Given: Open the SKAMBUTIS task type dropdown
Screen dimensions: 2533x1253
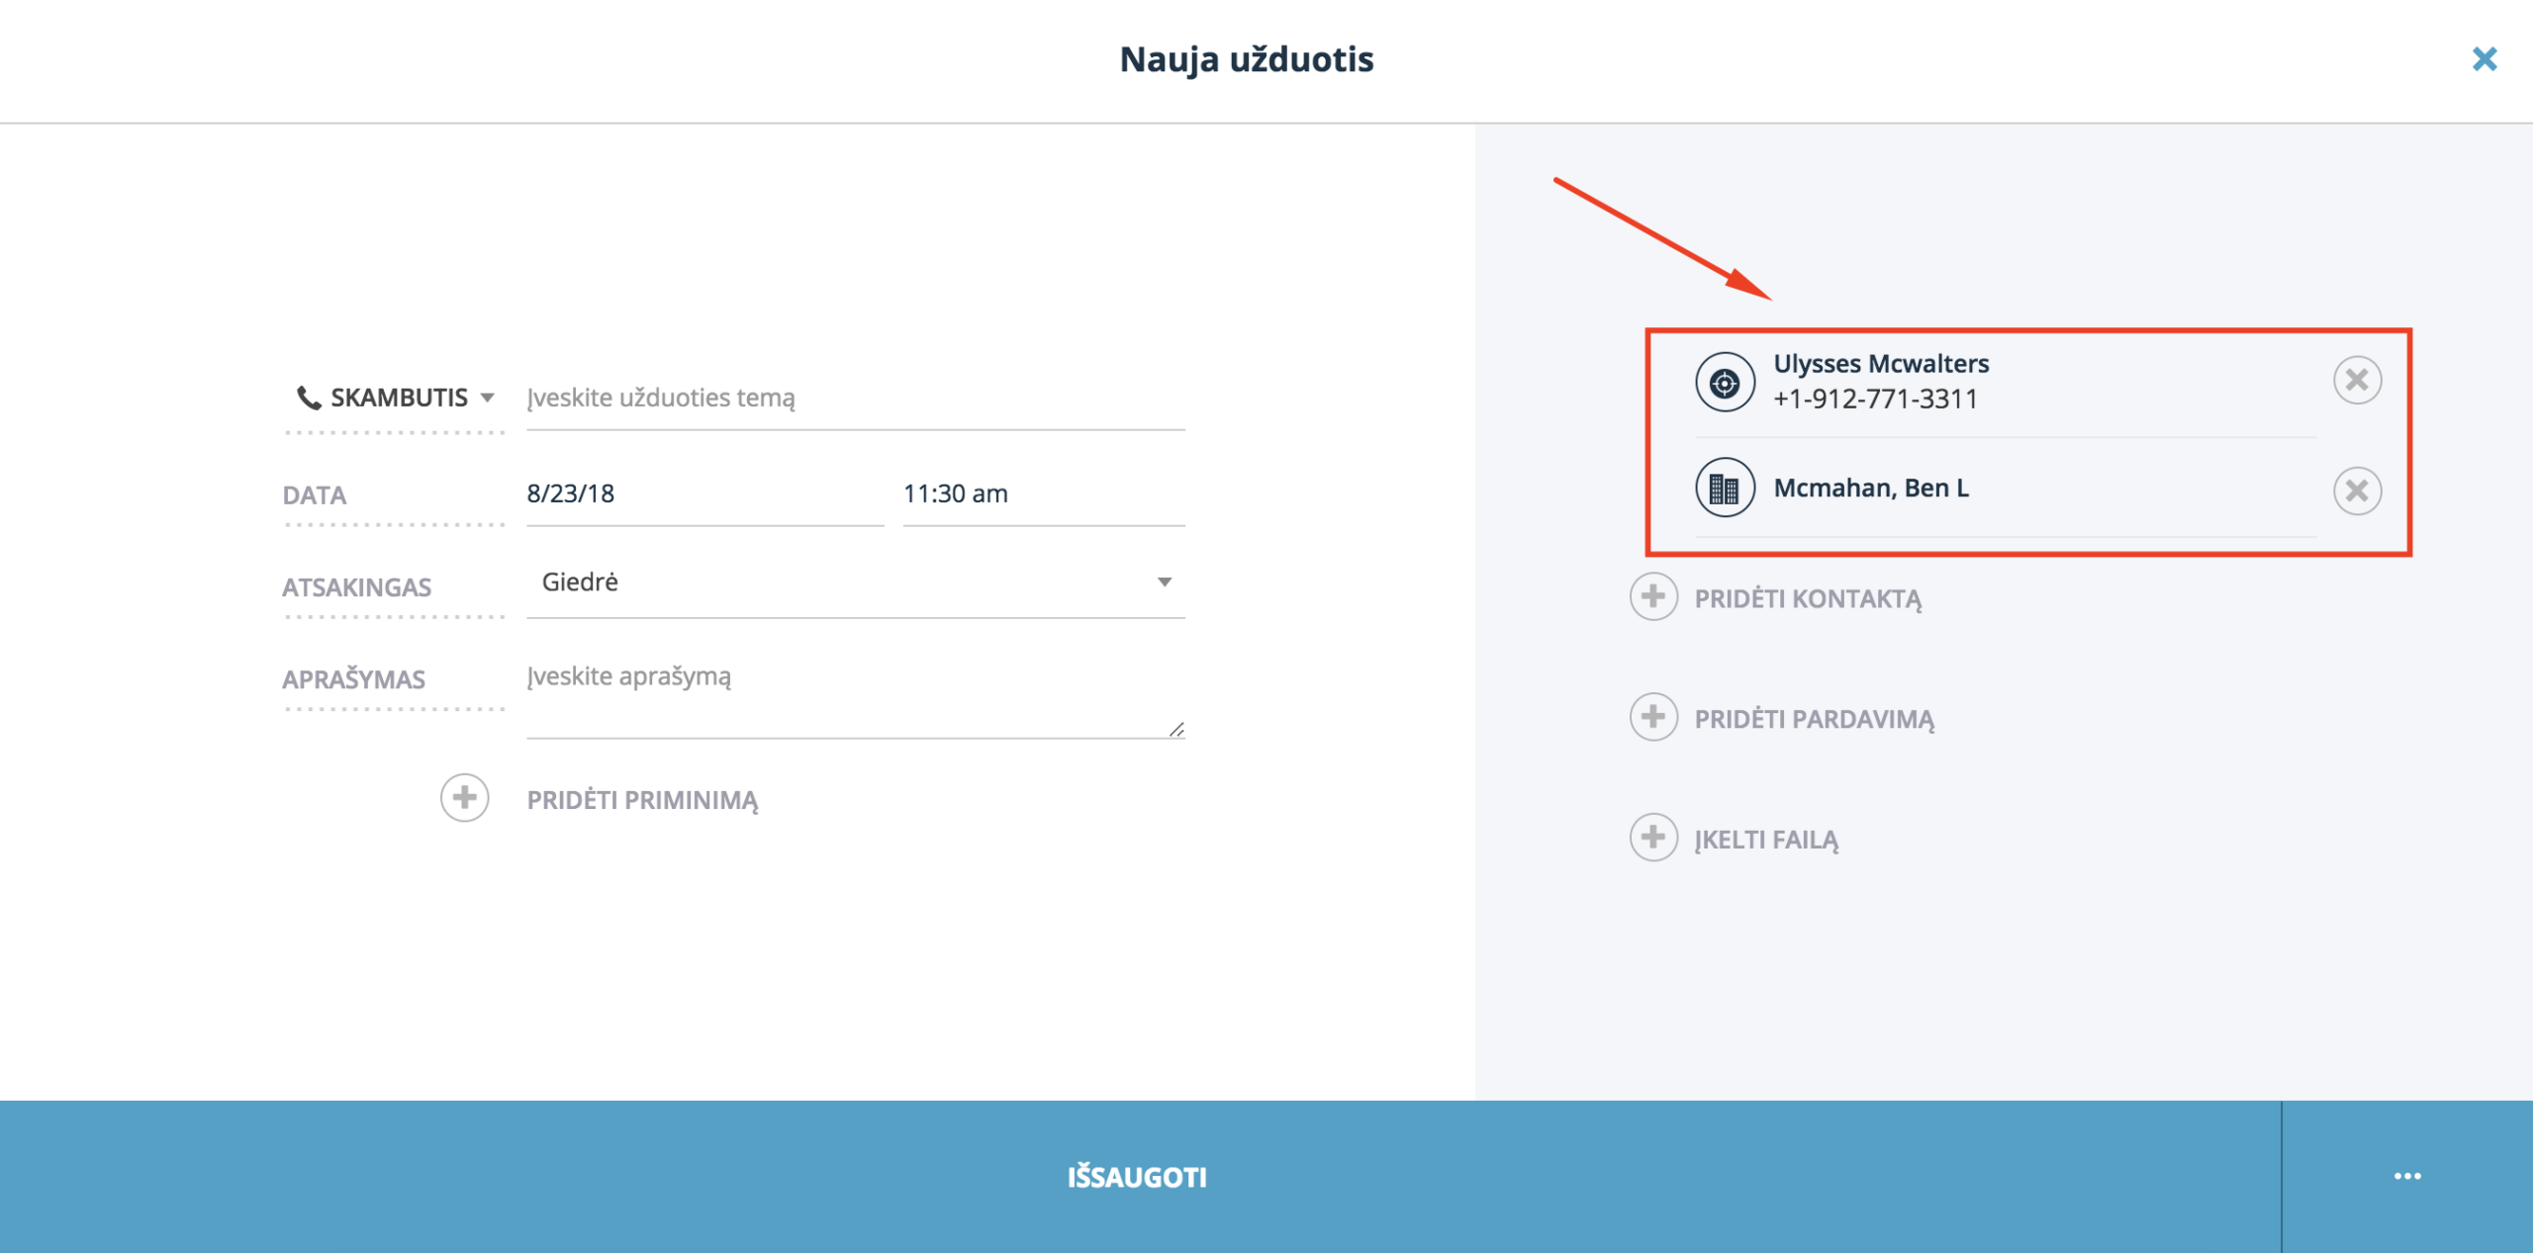Looking at the screenshot, I should click(396, 398).
